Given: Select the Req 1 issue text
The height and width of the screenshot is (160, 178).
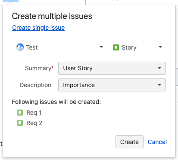Looking at the screenshot, I should coord(34,113).
